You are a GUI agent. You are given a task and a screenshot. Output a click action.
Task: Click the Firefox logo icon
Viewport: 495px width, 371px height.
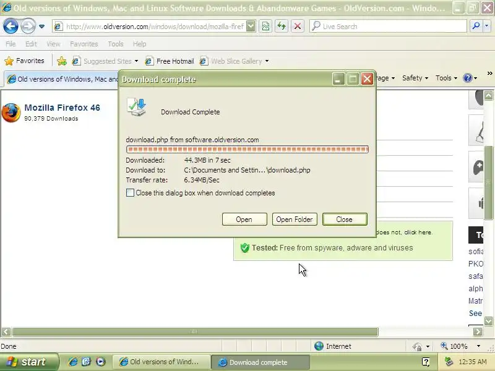coord(11,113)
